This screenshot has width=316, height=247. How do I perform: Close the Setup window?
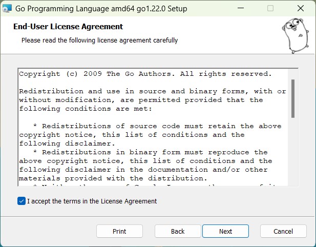click(x=301, y=8)
